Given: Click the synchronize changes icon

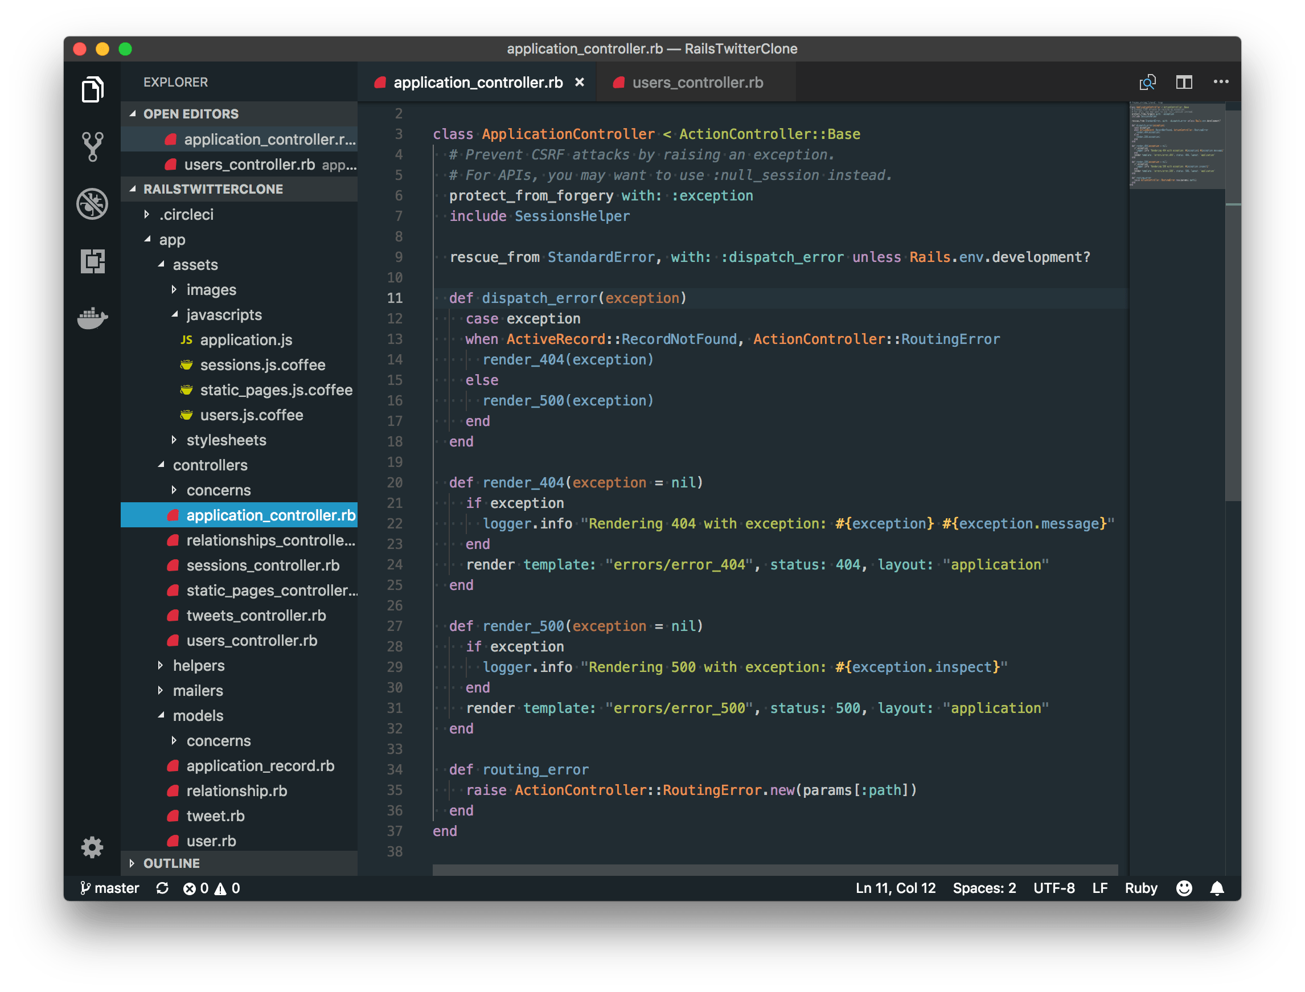Looking at the screenshot, I should [x=162, y=888].
